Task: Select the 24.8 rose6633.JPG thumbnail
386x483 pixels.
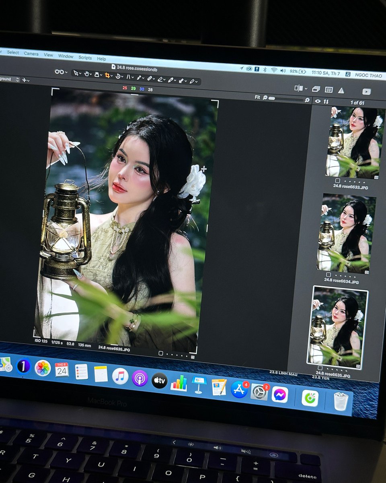Action: coord(355,142)
